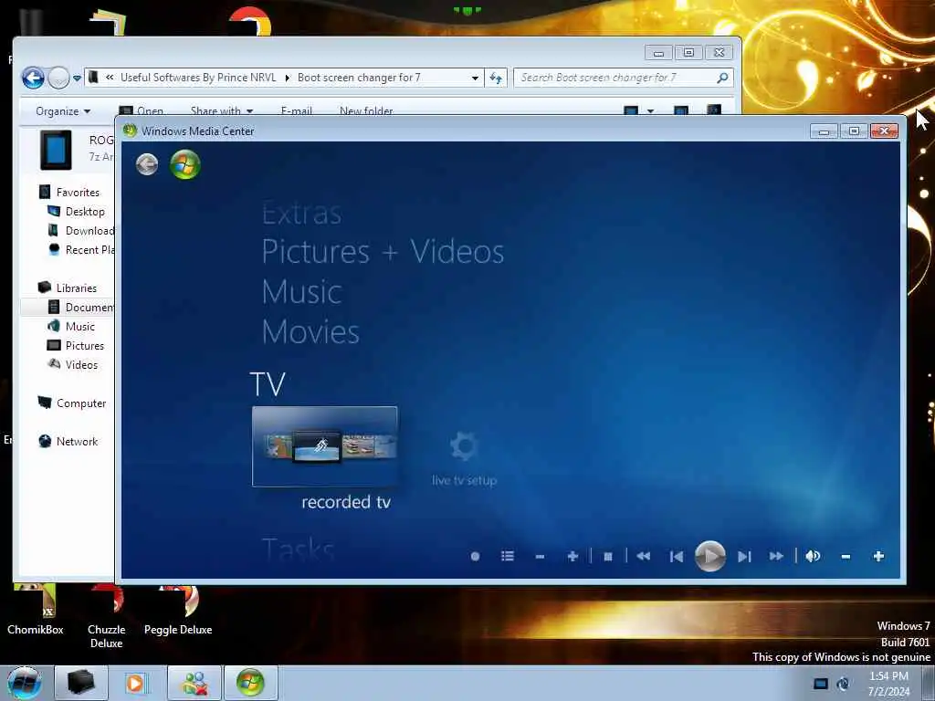Select Documents library in navigation pane
The image size is (935, 701).
(89, 307)
